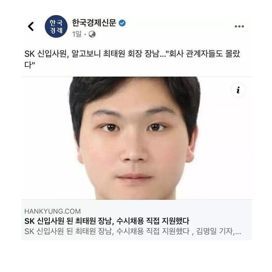Image resolution: width=272 pixels, height=272 pixels.
Task: Click gray description mentioning 김명일 기자
Action: tap(133, 231)
